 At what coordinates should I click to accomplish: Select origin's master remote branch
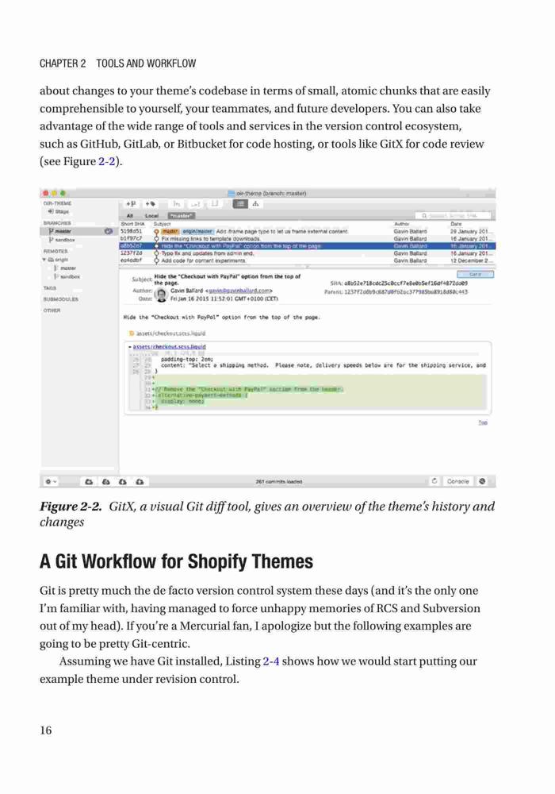(x=65, y=268)
